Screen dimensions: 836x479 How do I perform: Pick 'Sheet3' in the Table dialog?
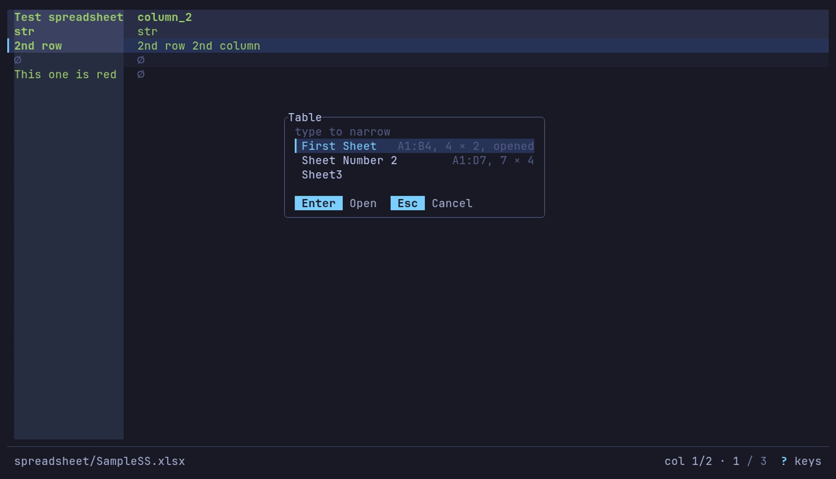click(414, 175)
